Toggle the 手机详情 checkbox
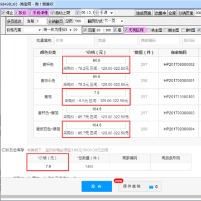Viewport: 201px width, 201px height. point(30,13)
